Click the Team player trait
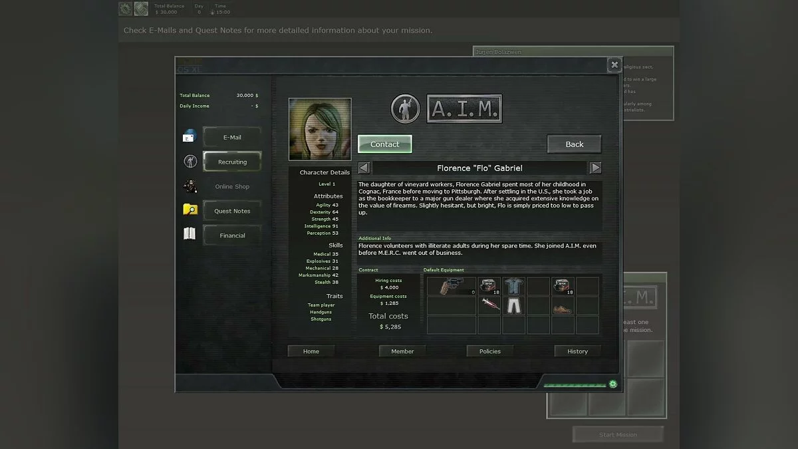Image resolution: width=798 pixels, height=449 pixels. click(321, 305)
